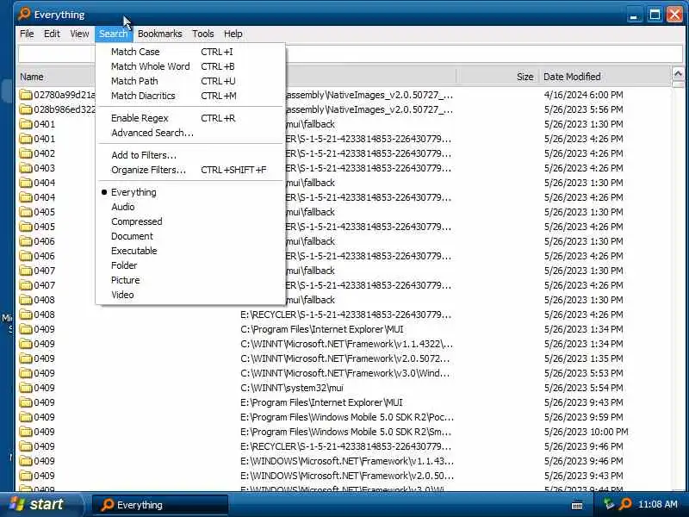Select folder icon for 028b986ed322
The width and height of the screenshot is (689, 517).
click(26, 109)
